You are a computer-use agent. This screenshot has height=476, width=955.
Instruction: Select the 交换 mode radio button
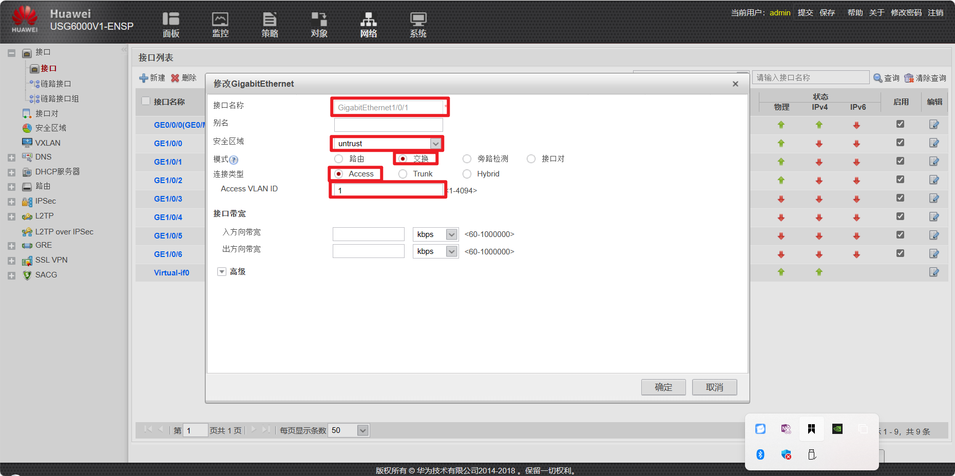pyautogui.click(x=402, y=158)
